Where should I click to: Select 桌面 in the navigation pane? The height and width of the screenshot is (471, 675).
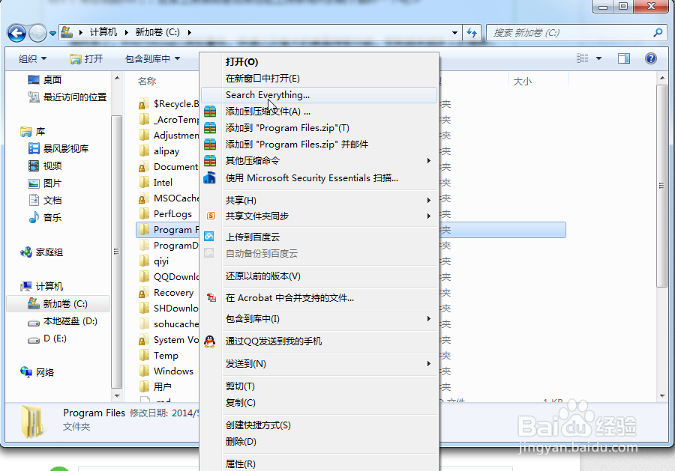coord(45,80)
